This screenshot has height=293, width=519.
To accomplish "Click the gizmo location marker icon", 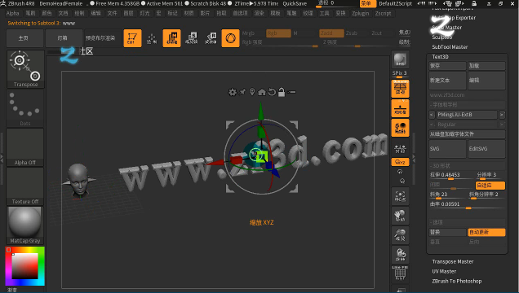I will 252,92.
